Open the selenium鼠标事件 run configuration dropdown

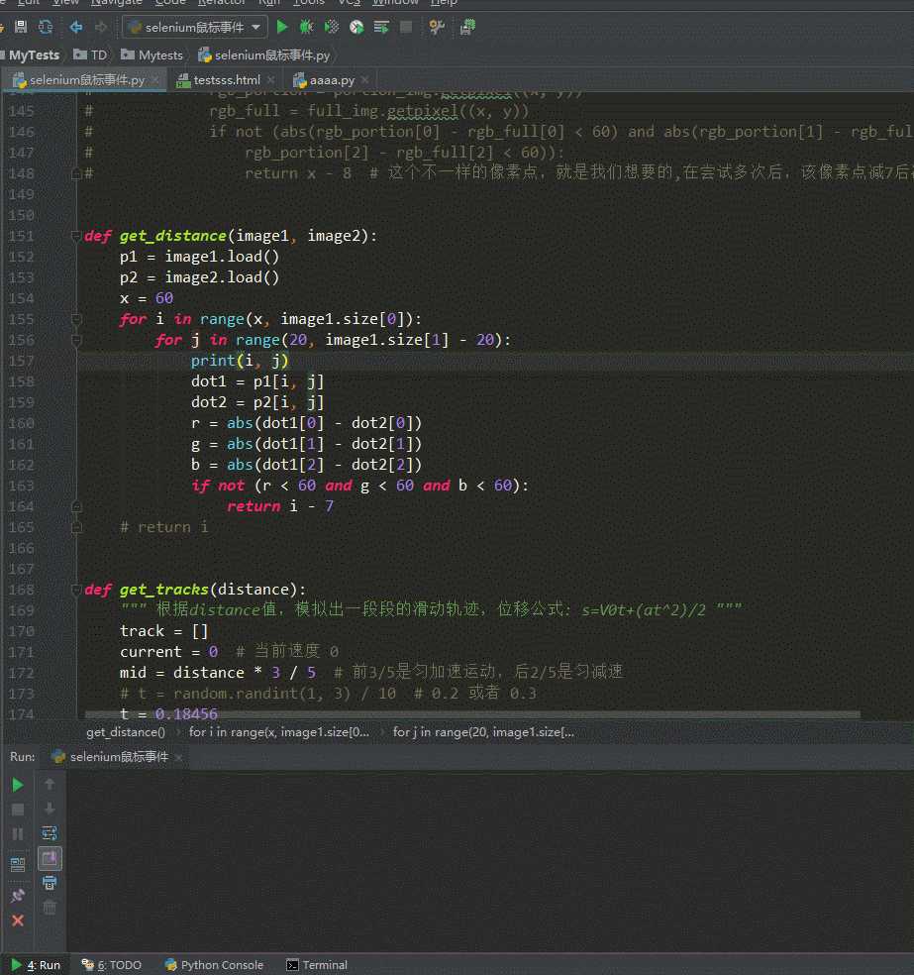pos(195,28)
